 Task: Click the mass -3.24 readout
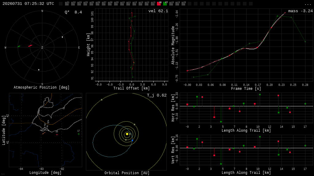coord(301,11)
